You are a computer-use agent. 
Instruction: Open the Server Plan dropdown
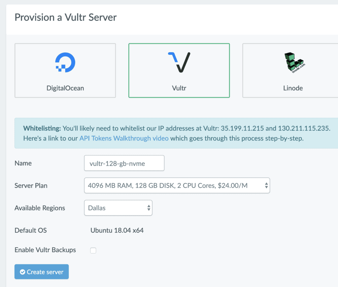(177, 185)
